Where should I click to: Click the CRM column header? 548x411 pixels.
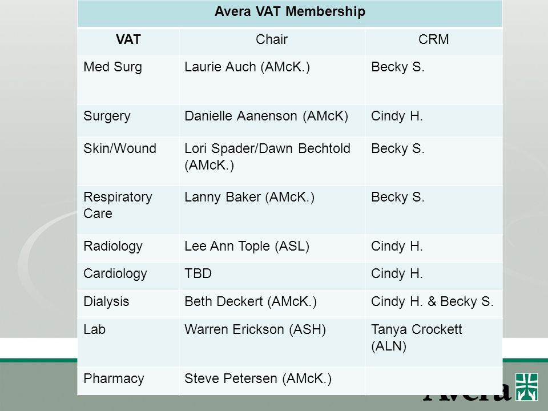(434, 39)
